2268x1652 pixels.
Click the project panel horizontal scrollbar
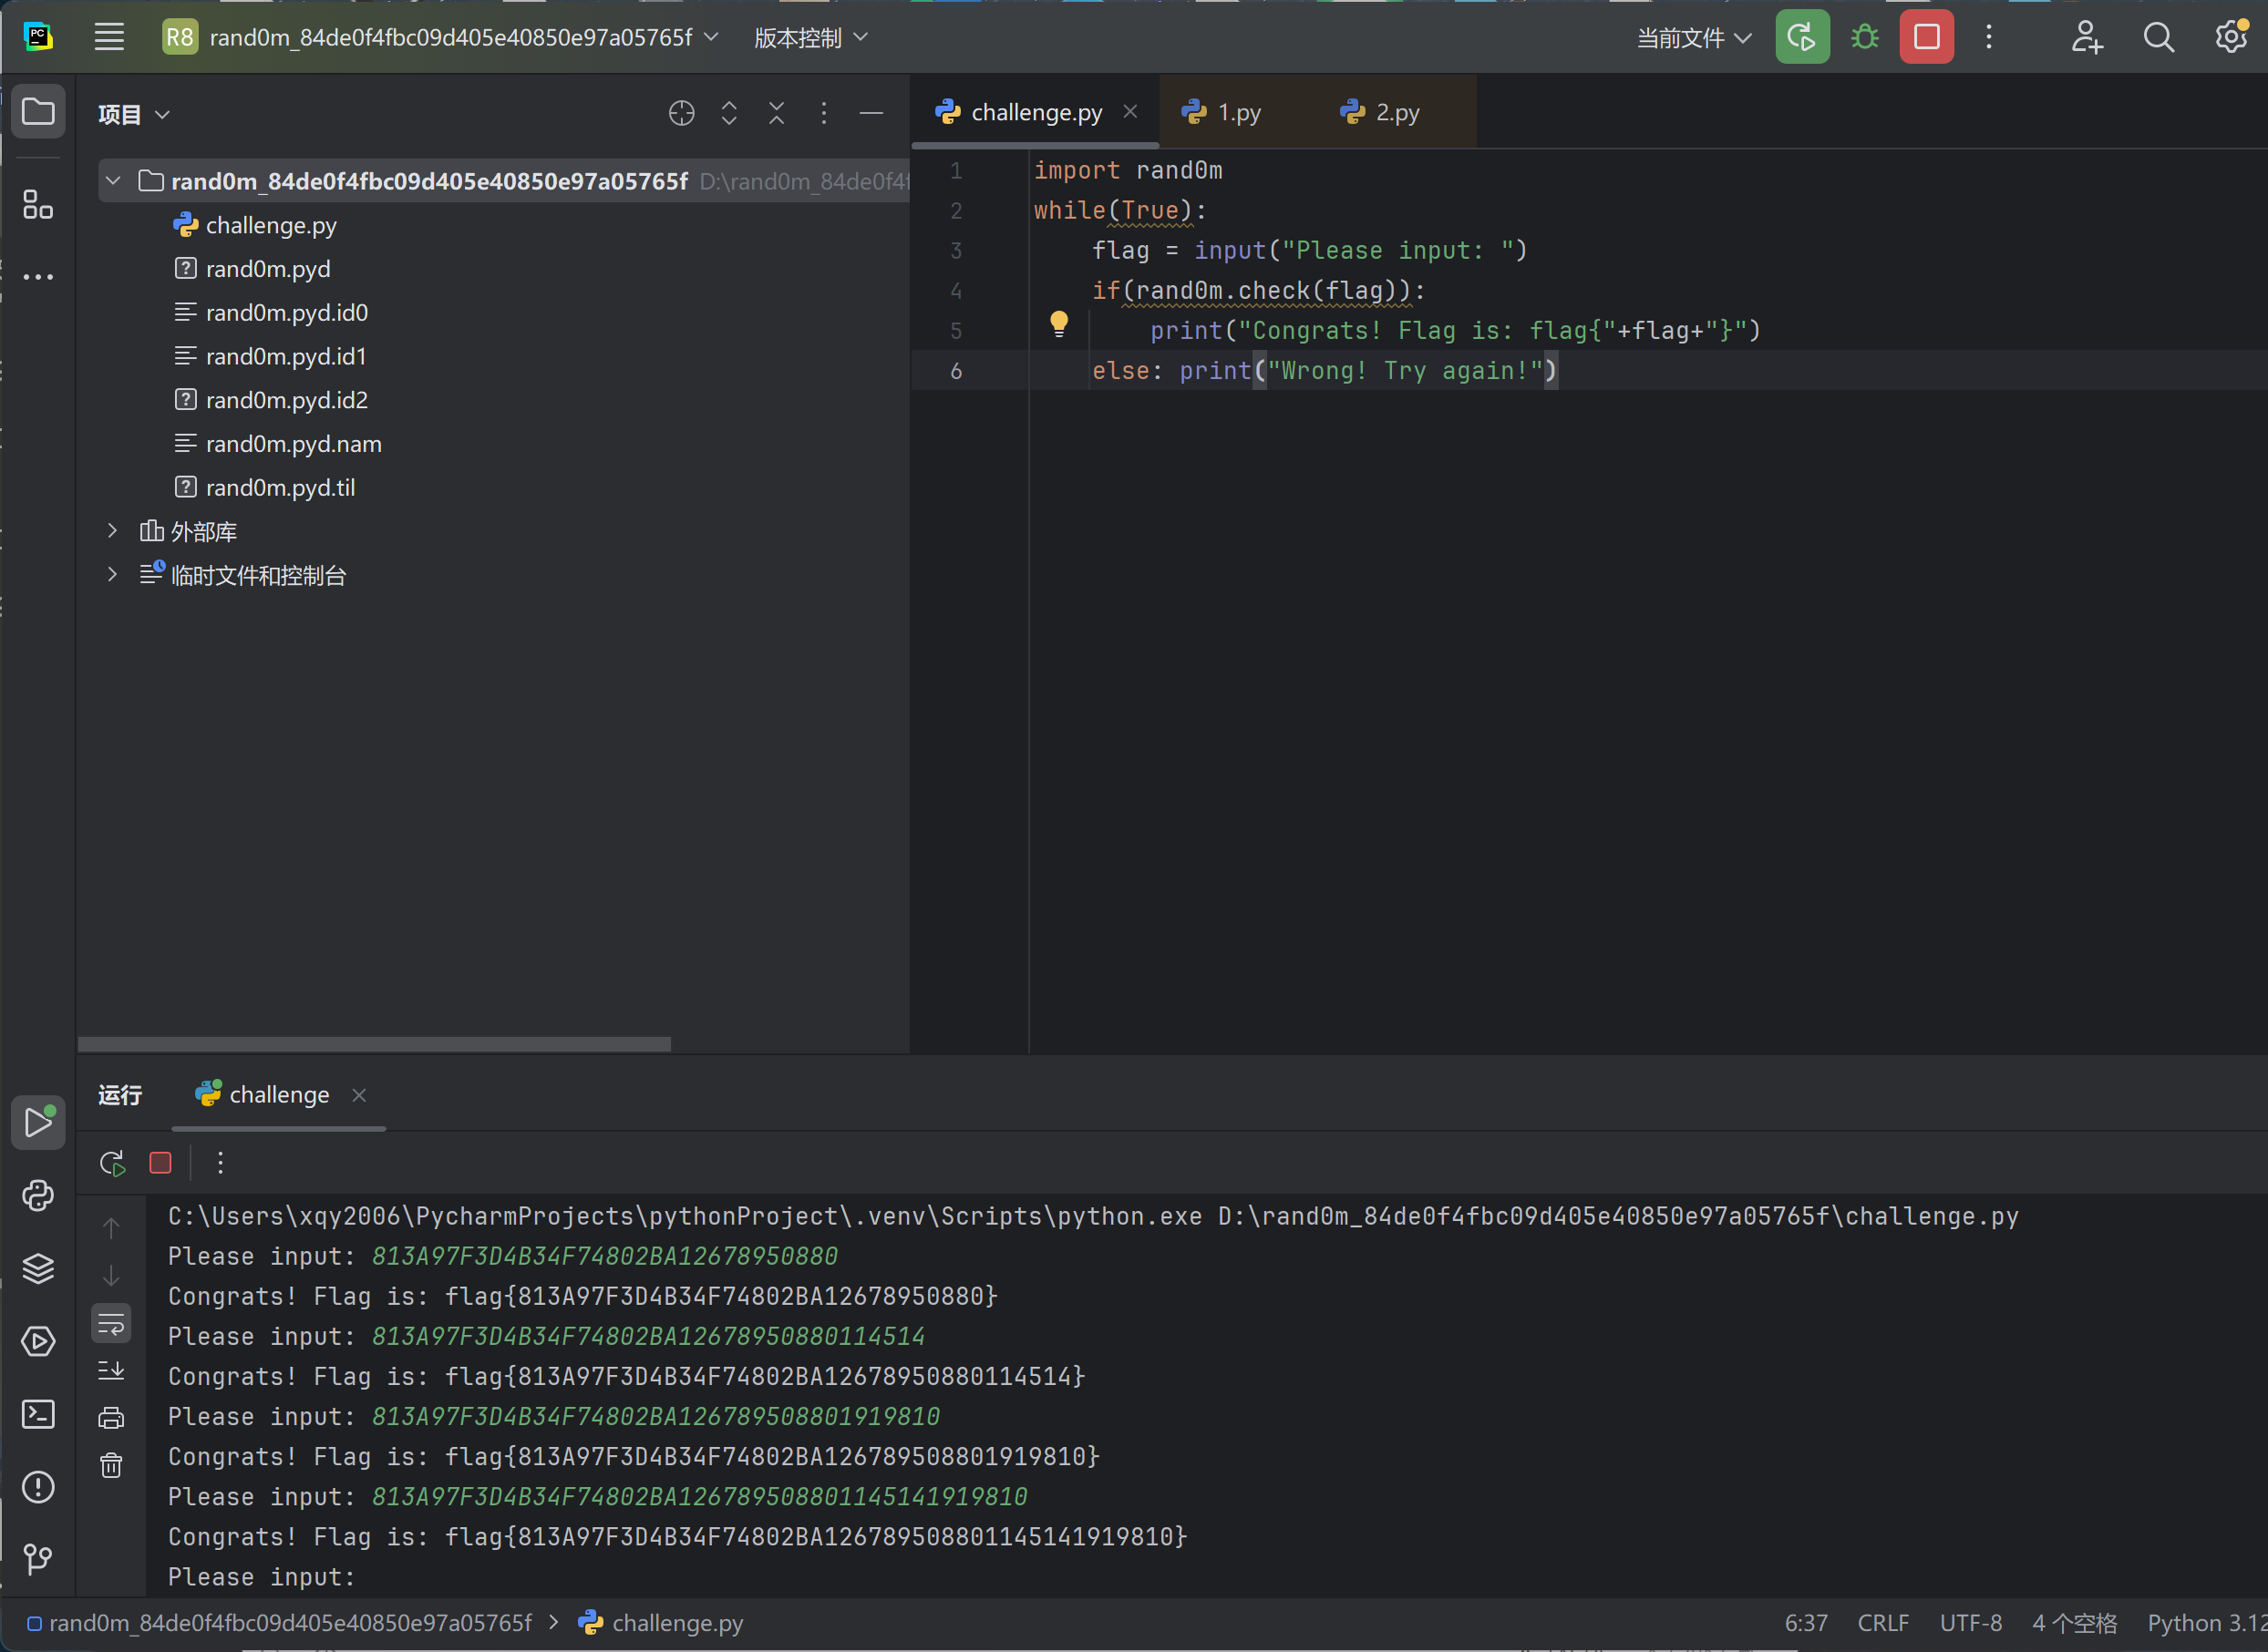click(374, 1044)
